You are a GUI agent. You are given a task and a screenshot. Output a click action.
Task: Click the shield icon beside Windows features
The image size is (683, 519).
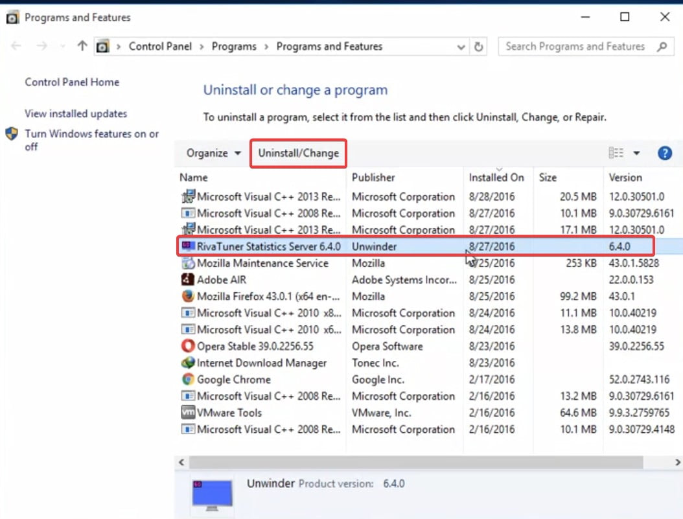coord(12,133)
